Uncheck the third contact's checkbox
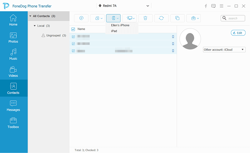250x153 pixels. coord(73,51)
